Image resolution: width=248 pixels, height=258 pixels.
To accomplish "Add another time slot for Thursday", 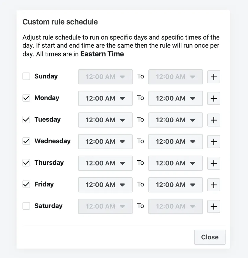I will pos(213,163).
